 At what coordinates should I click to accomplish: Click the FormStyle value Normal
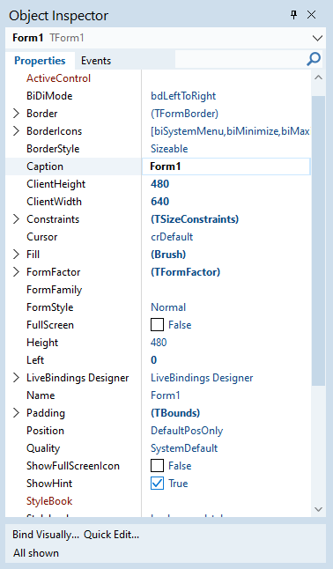pos(168,307)
